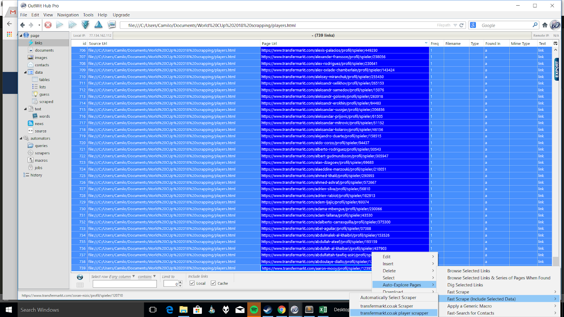Screen dimensions: 564x317
Task: Choose 'Fast Scrape (Include Selected Data)' option
Action: (499, 299)
